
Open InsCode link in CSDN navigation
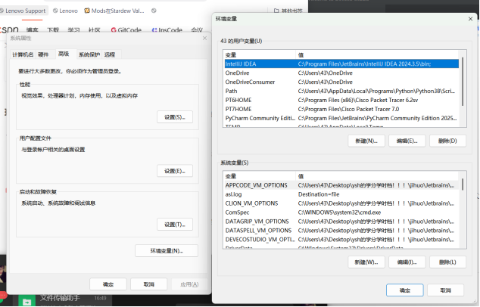click(x=167, y=30)
